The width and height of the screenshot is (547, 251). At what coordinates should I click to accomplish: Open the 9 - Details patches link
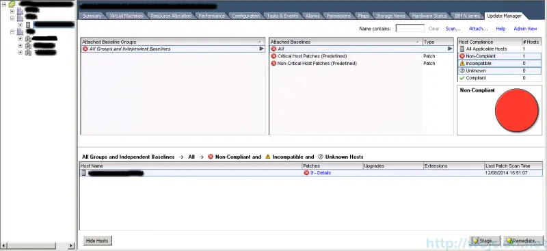pyautogui.click(x=321, y=173)
